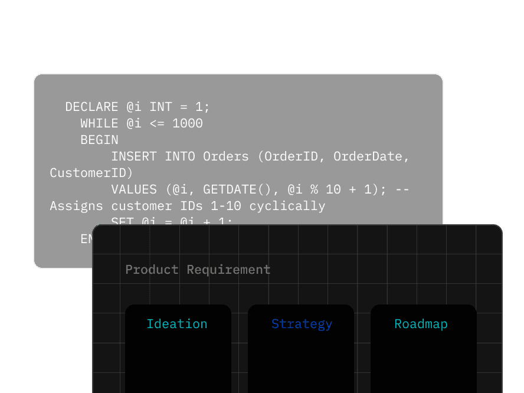Click the empty body of Ideation card
524x393 pixels.
(x=178, y=363)
